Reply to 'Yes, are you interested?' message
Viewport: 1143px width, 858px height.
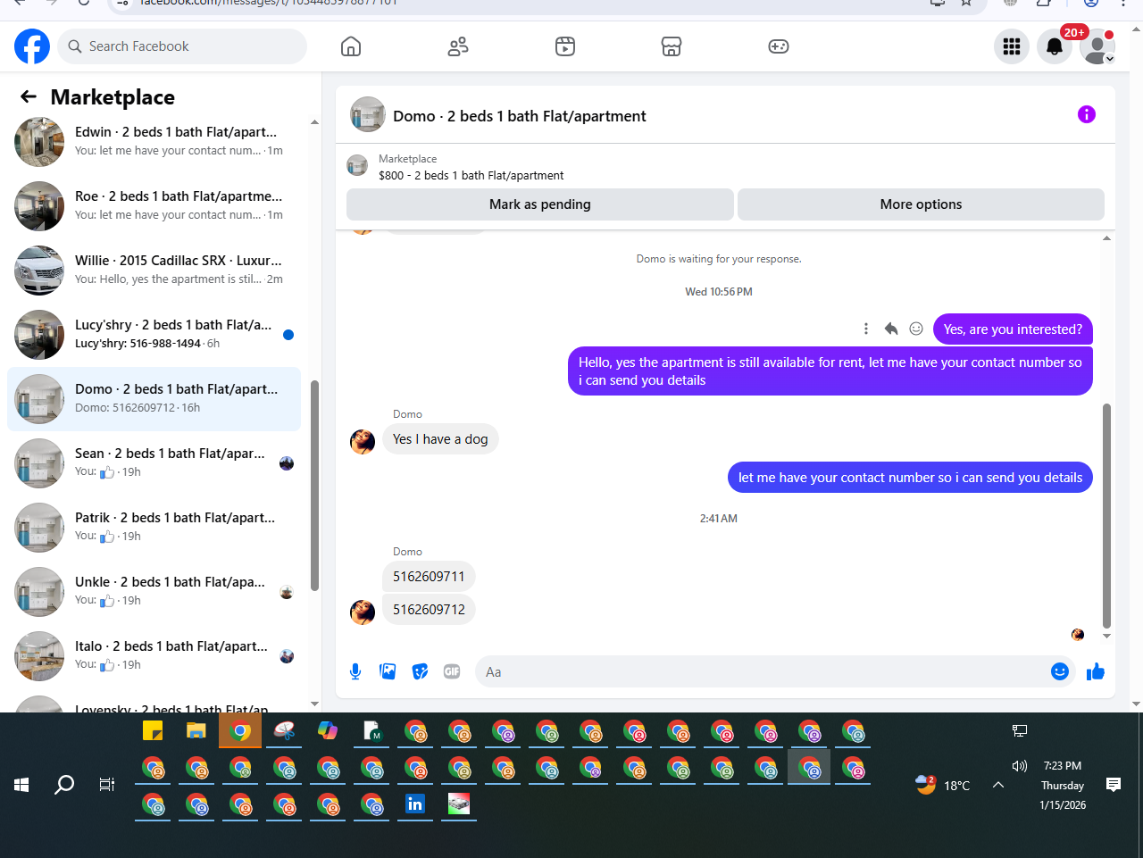click(891, 329)
